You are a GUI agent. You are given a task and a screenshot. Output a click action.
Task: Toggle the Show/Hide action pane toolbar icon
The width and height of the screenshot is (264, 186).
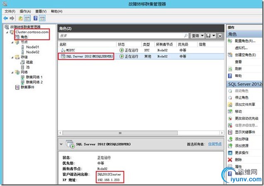pyautogui.click(x=42, y=18)
